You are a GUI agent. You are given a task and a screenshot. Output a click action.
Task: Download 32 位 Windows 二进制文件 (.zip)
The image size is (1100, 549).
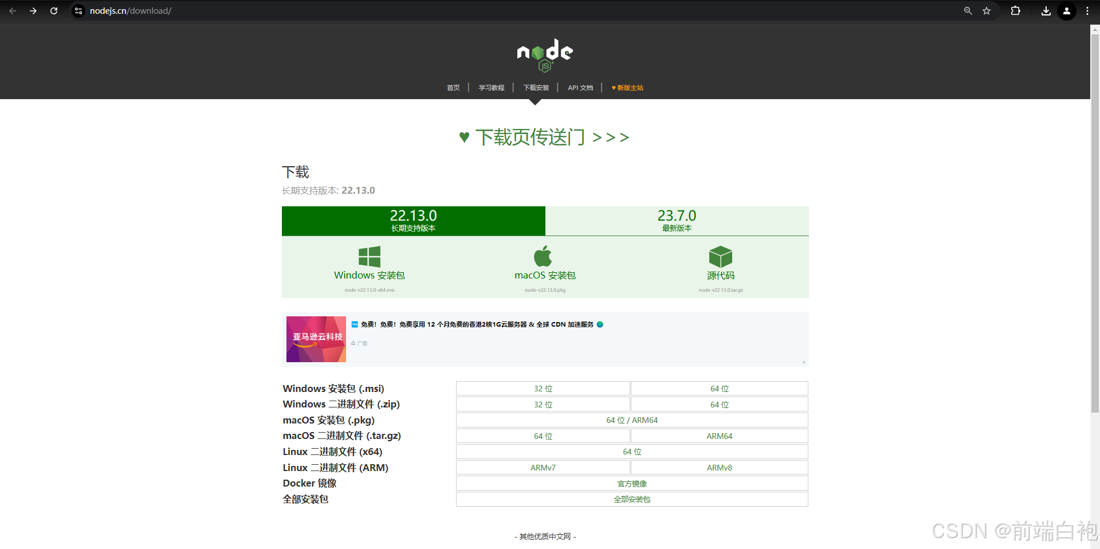pyautogui.click(x=543, y=405)
